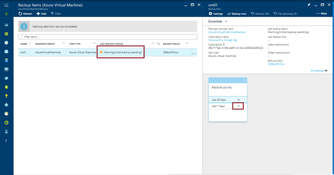Open the More menu in vm01 blade
Image resolution: width=334 pixels, height=175 pixels.
coord(321,14)
